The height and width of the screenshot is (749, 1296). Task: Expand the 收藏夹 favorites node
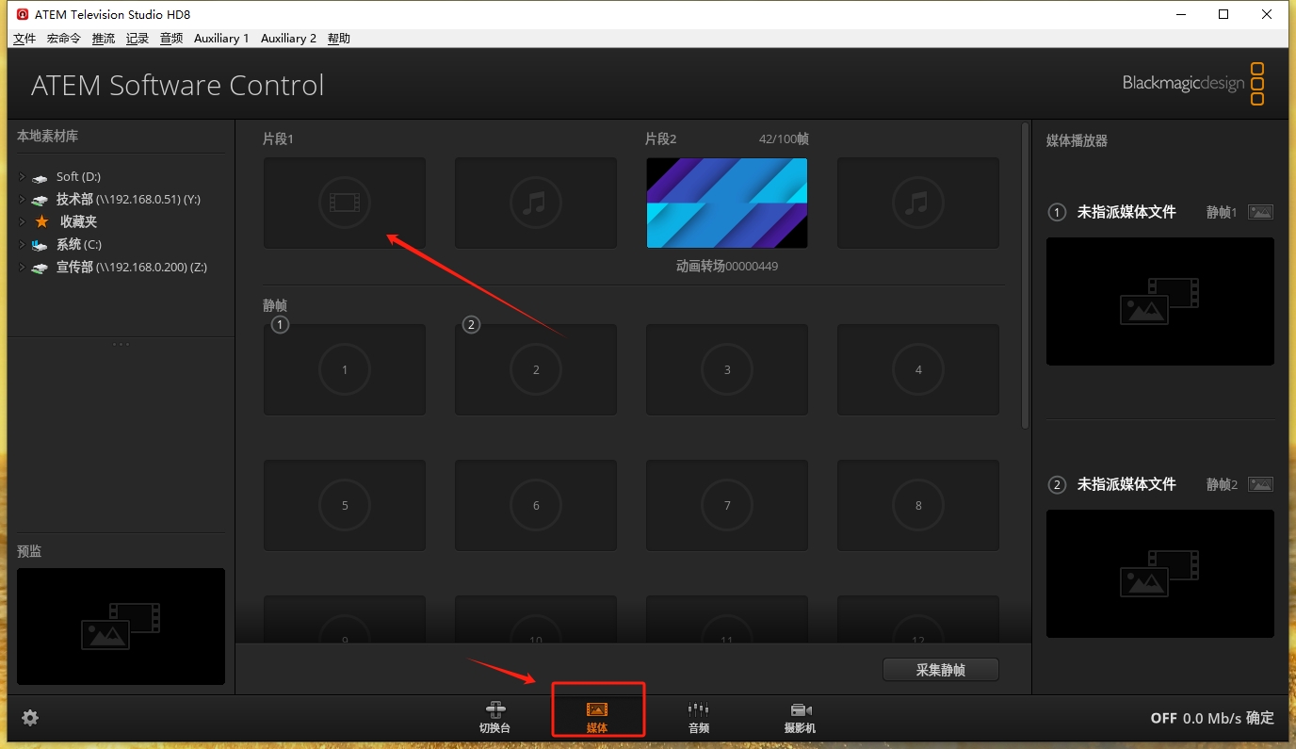[x=22, y=221]
